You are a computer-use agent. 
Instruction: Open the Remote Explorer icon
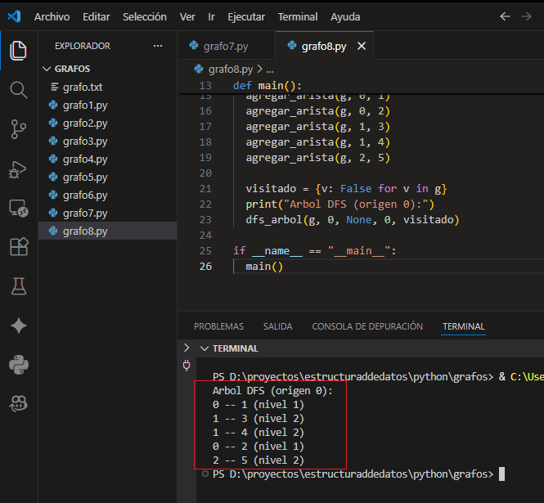click(18, 208)
